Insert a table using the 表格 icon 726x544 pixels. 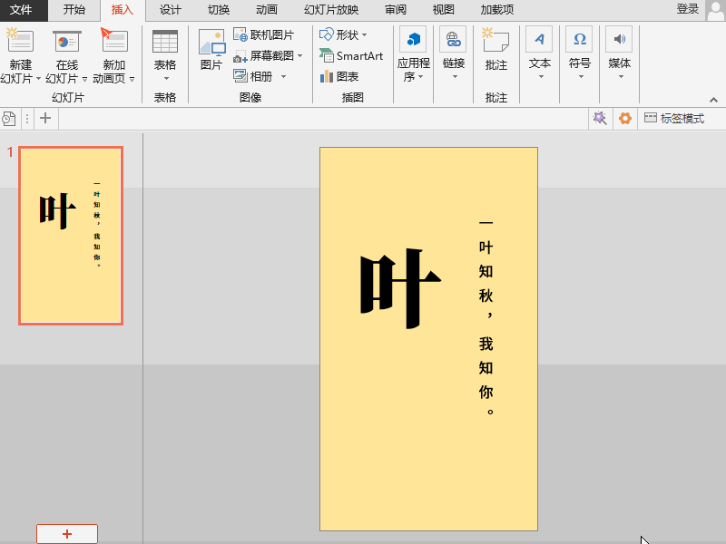(x=165, y=43)
